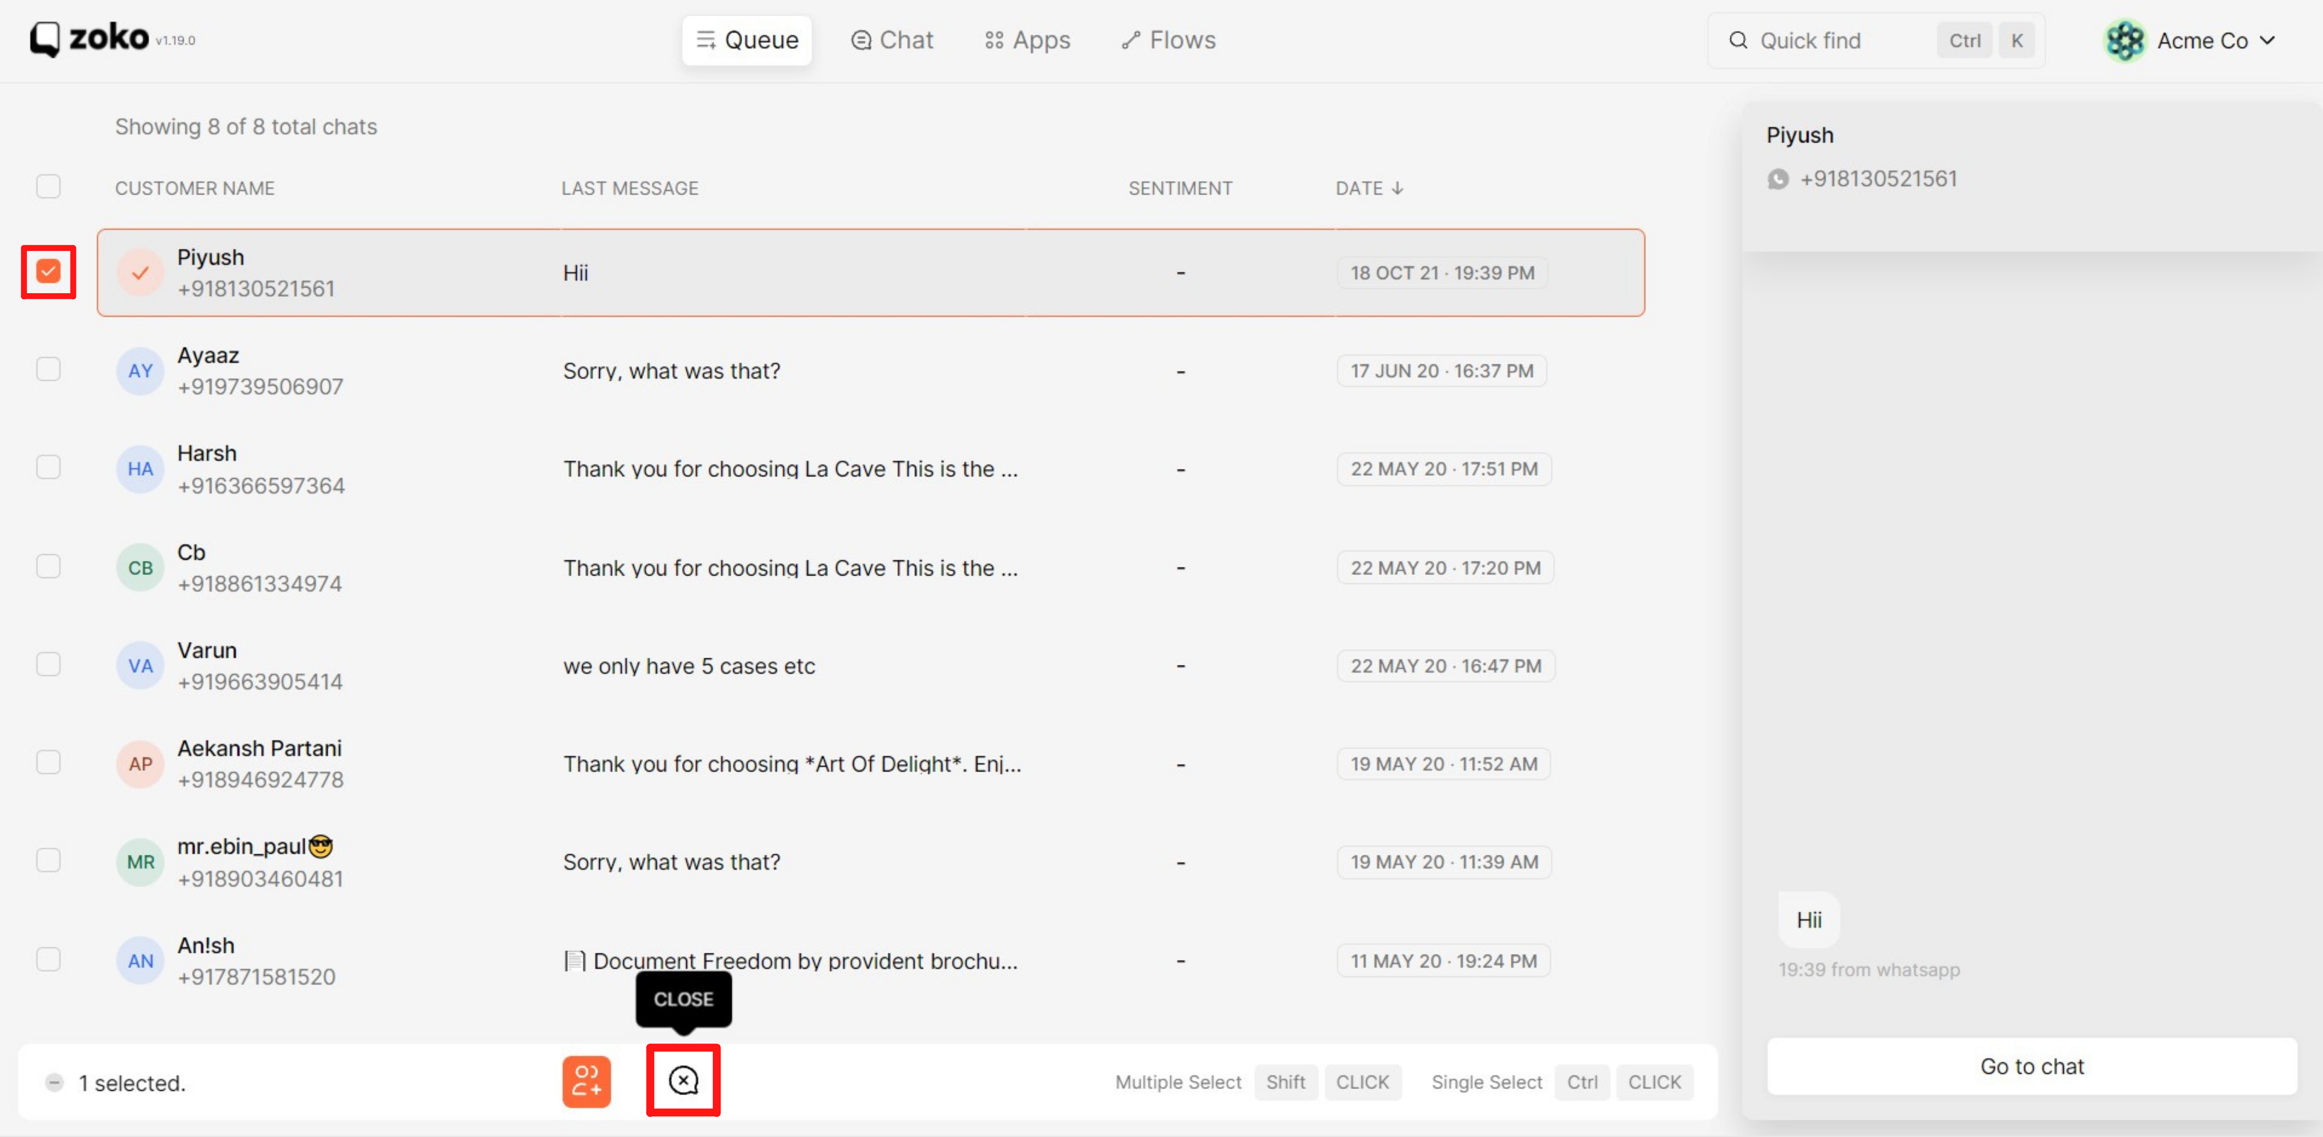Click the Ctrl key hint in Quick find
The width and height of the screenshot is (2323, 1137).
click(x=1964, y=41)
